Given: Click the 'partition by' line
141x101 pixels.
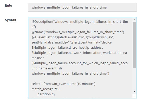Looking at the screenshot, I should click(x=46, y=94).
